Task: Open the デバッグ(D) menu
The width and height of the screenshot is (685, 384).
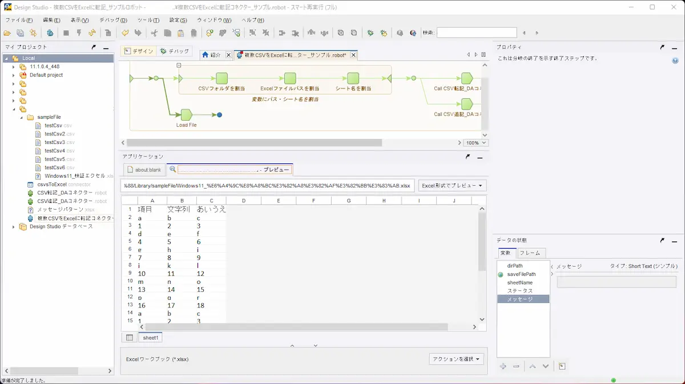Action: coord(114,20)
